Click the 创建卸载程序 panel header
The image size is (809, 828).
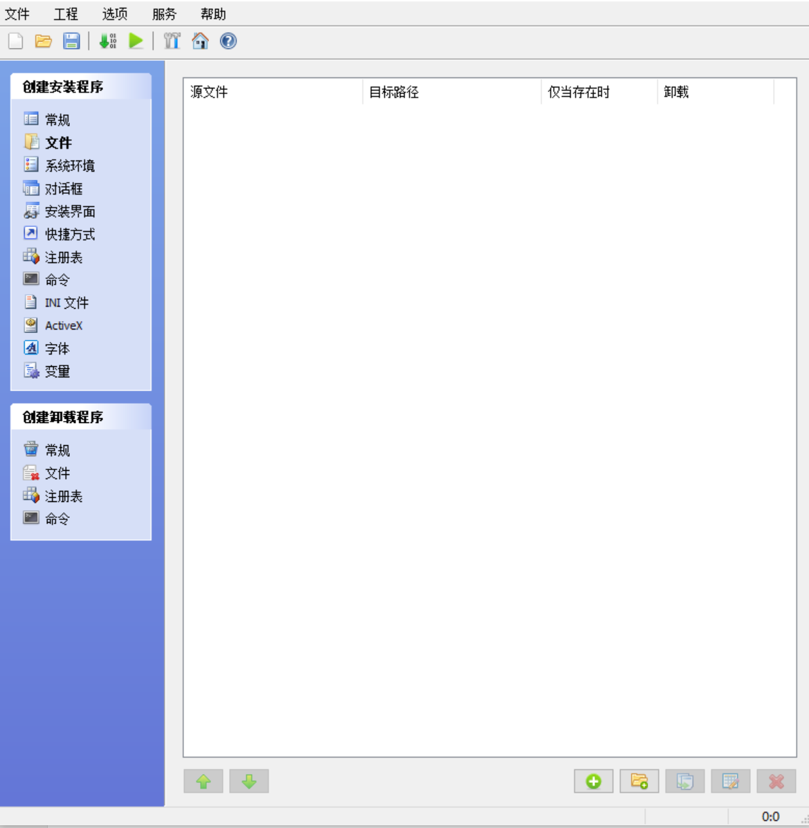(81, 417)
